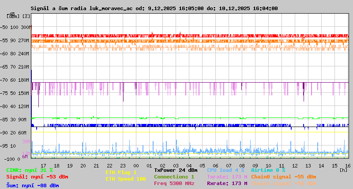
Task: Click the 'CINR: nyní 31 %' legend entry
Action: (30, 170)
